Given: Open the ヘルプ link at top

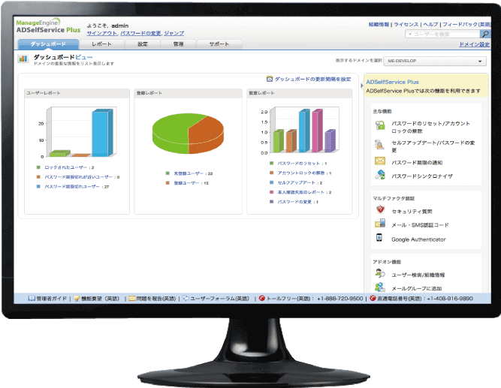Looking at the screenshot, I should point(430,24).
